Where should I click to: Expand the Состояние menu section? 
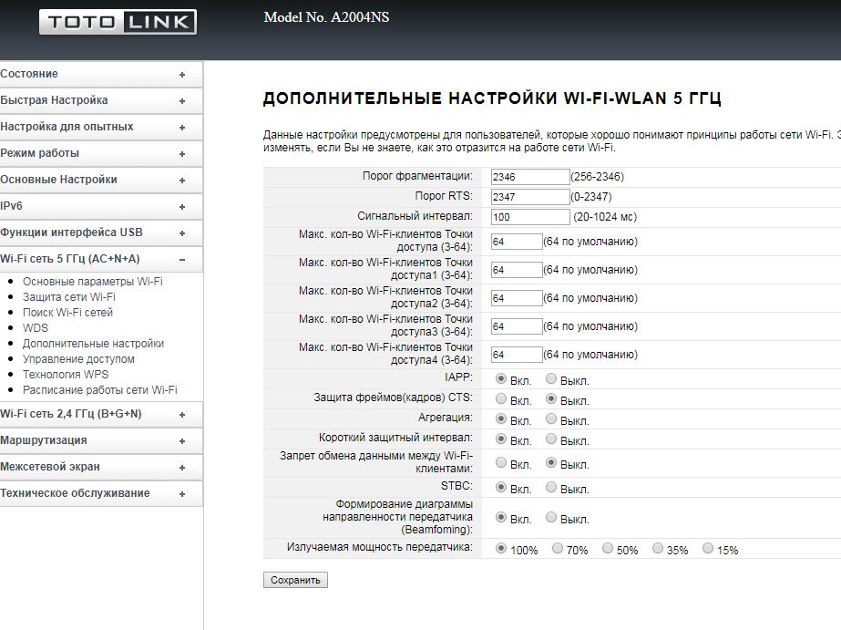coord(100,74)
